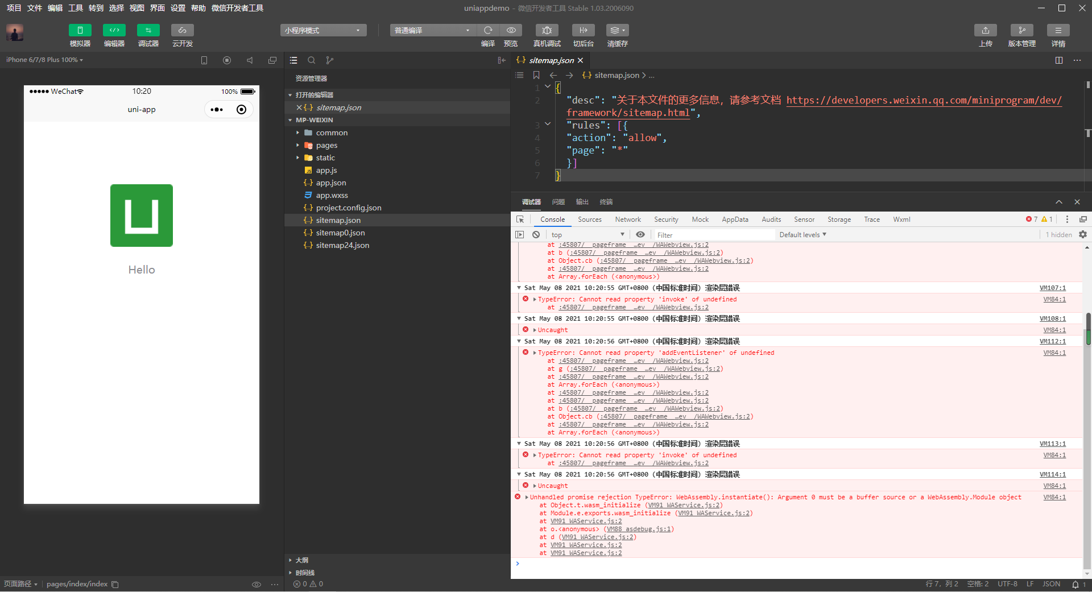1092x592 pixels.
Task: Open project.config.json in file tree
Action: tap(348, 208)
